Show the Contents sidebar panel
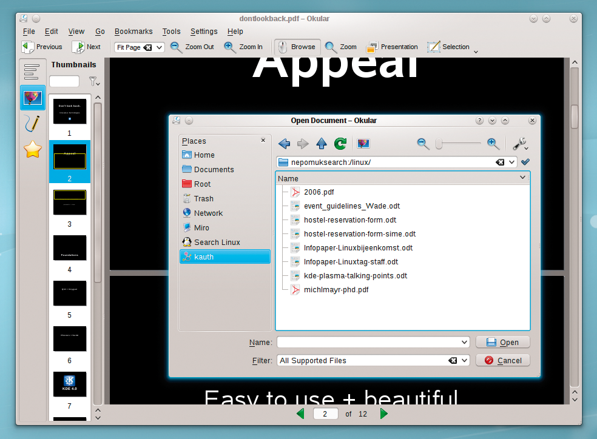This screenshot has height=439, width=597. pyautogui.click(x=32, y=71)
